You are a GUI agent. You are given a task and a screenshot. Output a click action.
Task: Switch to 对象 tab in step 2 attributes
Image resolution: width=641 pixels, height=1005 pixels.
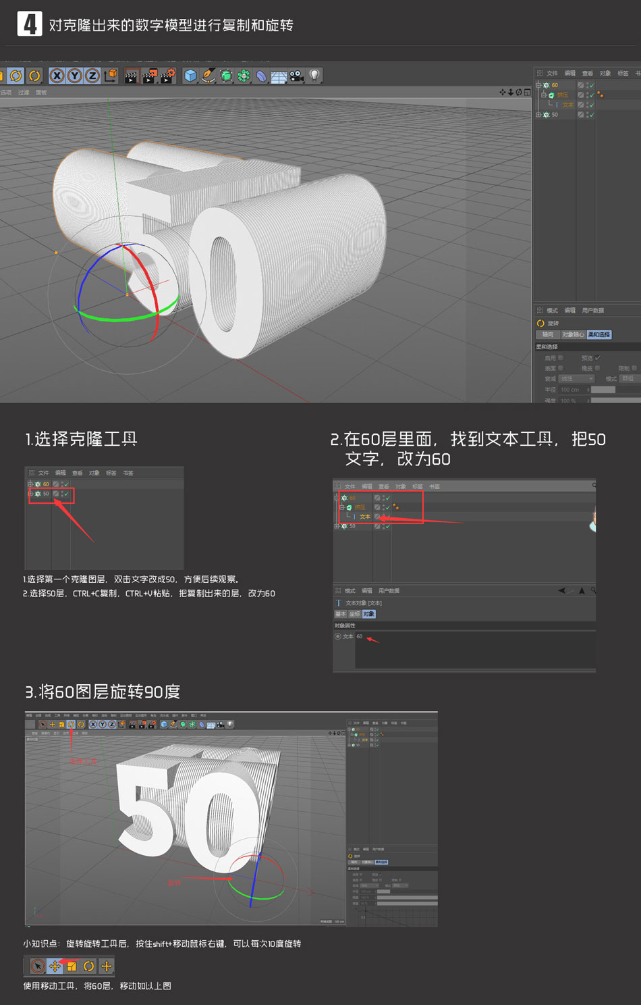(x=369, y=614)
